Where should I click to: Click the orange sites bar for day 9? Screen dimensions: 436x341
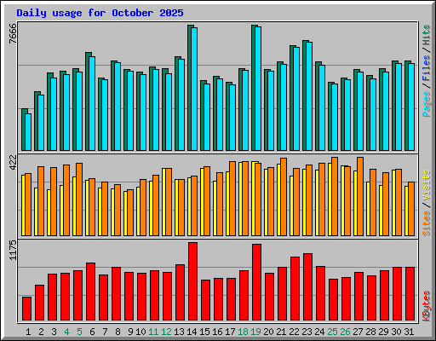click(130, 212)
